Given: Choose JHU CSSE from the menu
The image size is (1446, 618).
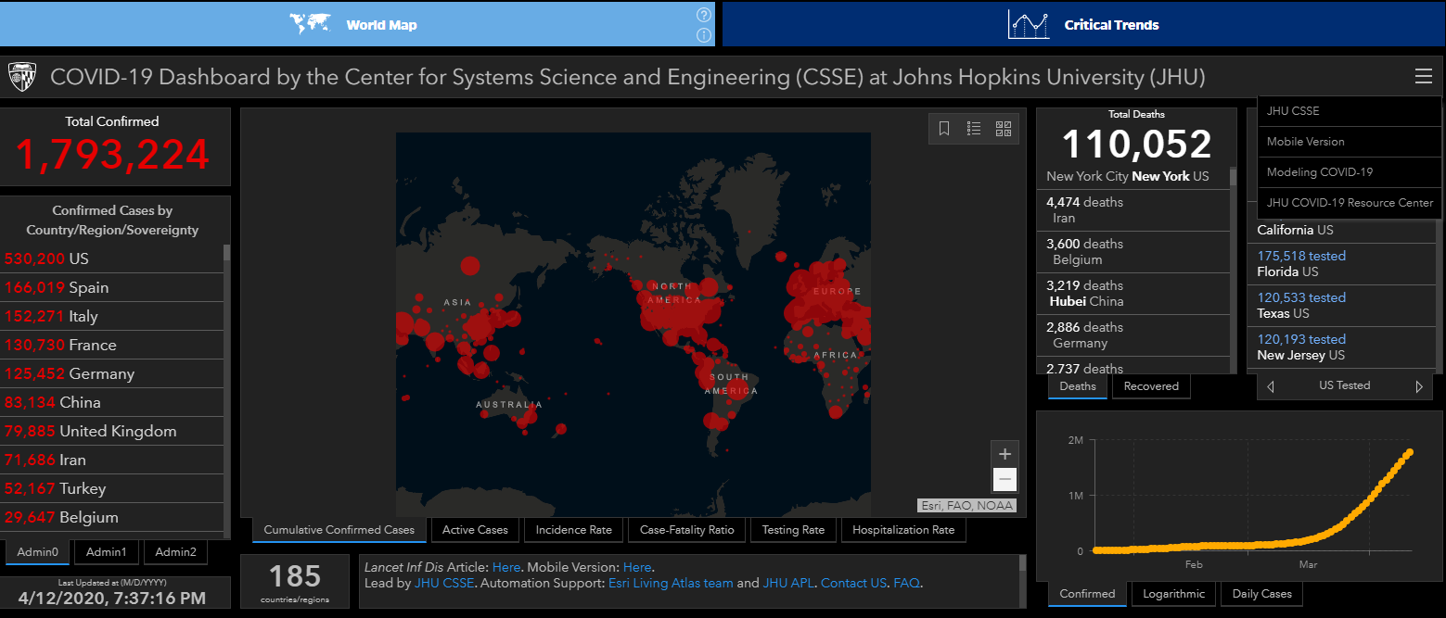Looking at the screenshot, I should [x=1350, y=111].
